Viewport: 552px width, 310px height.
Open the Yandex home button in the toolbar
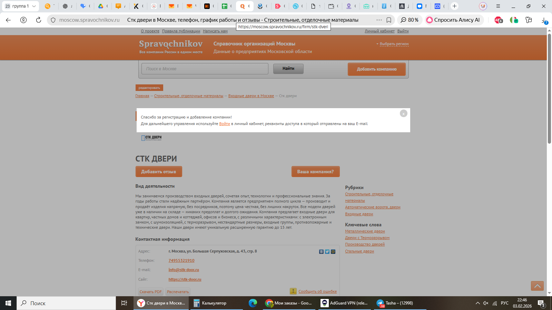[23, 20]
